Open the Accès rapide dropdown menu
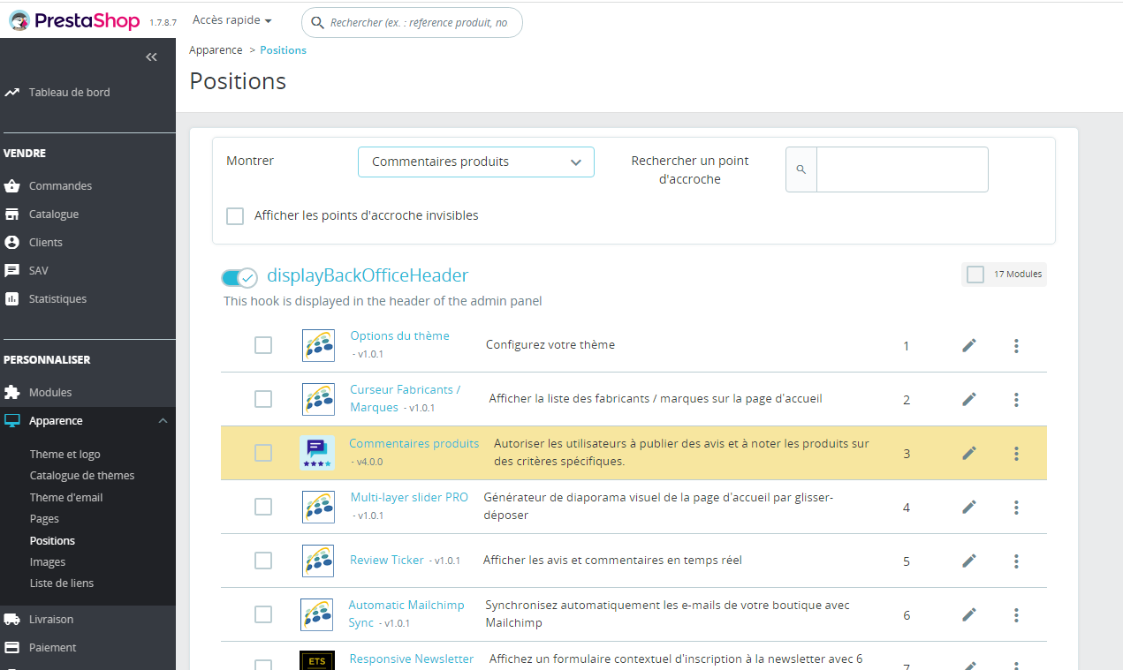This screenshot has width=1123, height=670. pos(232,20)
